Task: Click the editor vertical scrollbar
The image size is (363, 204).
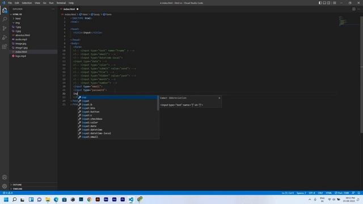Action: tap(361, 74)
